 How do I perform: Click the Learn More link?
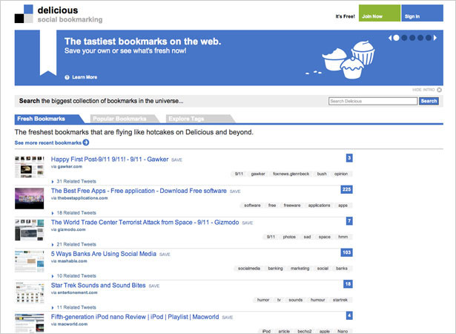(85, 77)
